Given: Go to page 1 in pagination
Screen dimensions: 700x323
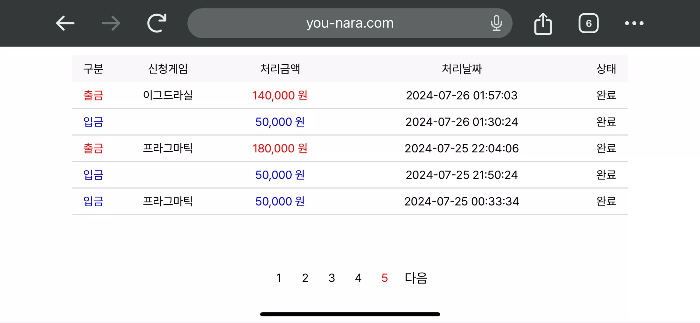Looking at the screenshot, I should 279,278.
